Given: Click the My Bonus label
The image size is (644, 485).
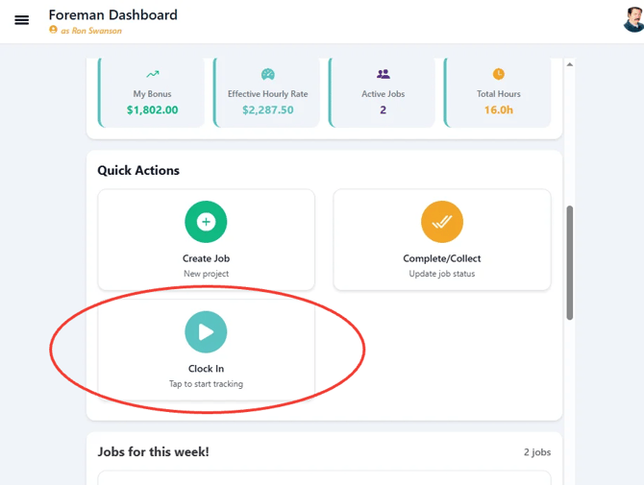Looking at the screenshot, I should pyautogui.click(x=153, y=94).
